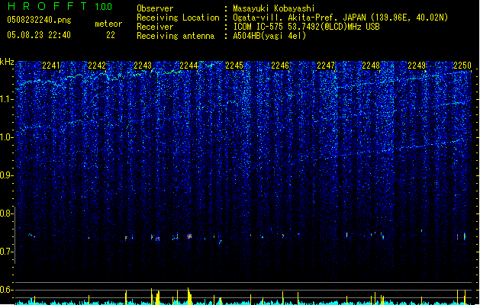480x305 pixels.
Task: Click the 2242 time marker
Action: coord(97,66)
